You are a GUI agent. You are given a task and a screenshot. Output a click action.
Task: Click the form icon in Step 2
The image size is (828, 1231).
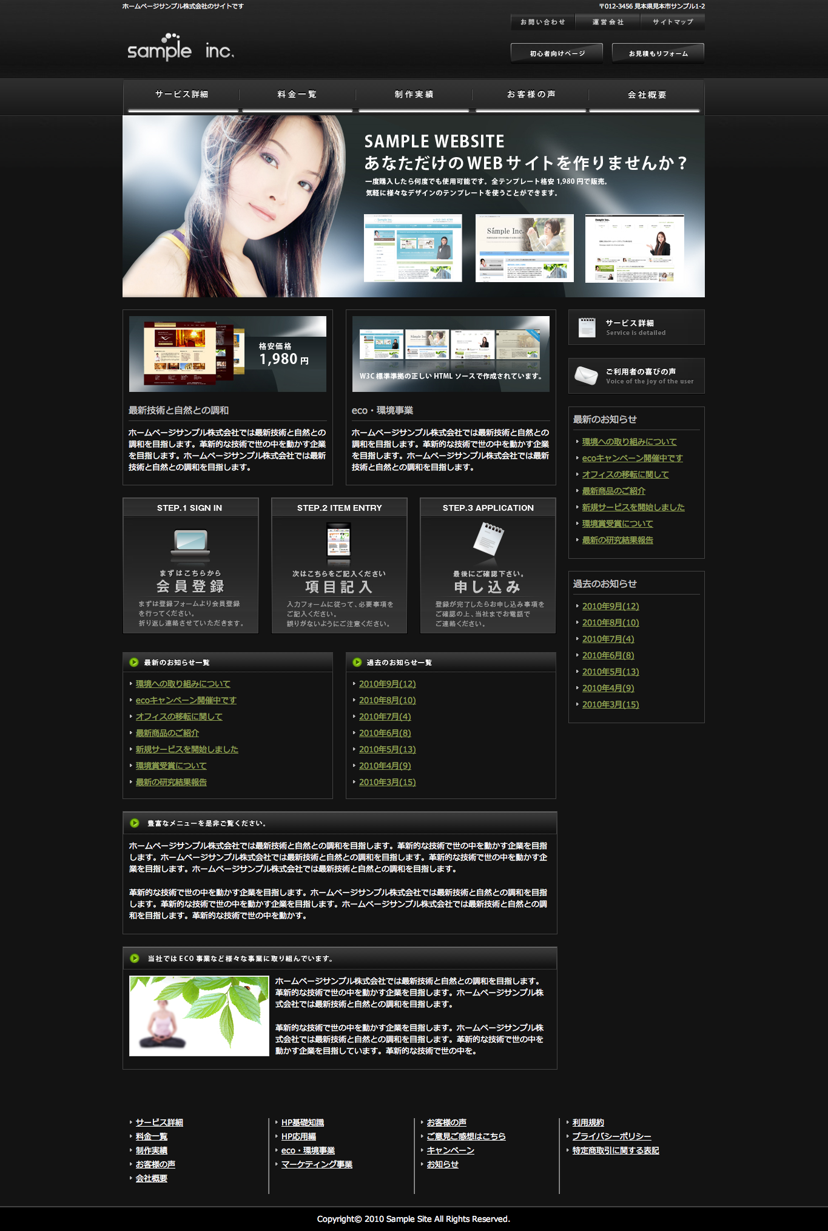coord(338,542)
